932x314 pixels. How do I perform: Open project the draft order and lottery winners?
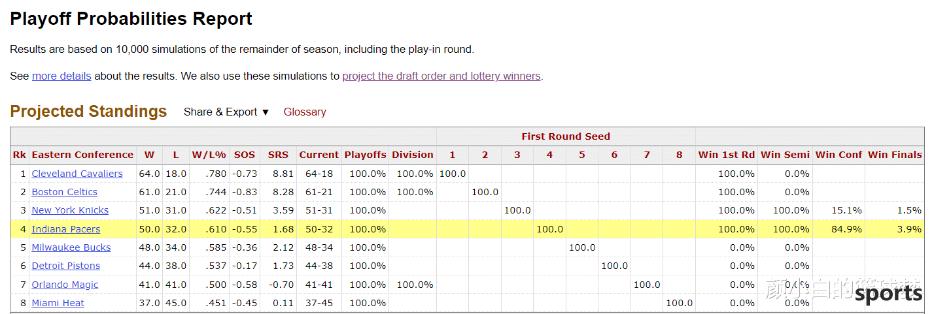click(441, 76)
